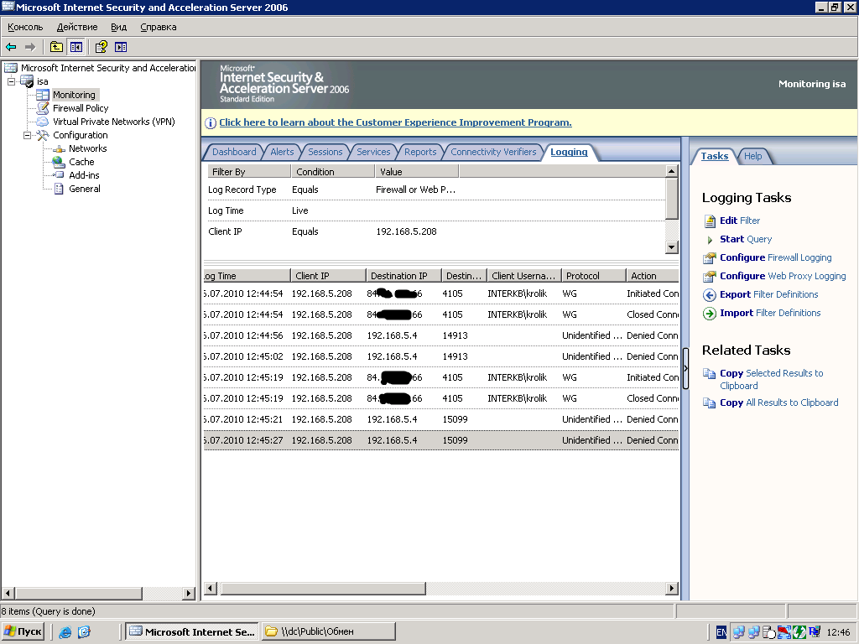Click Configure Firewall Logging link
The height and width of the screenshot is (644, 859).
(x=776, y=258)
